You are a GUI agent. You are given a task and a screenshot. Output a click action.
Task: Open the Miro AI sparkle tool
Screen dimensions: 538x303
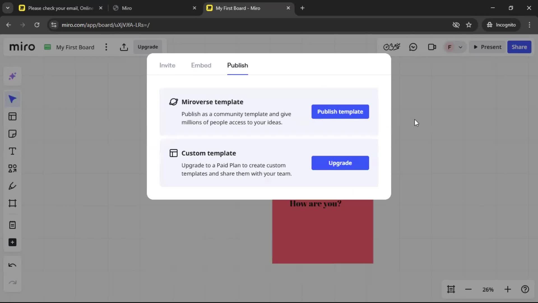pyautogui.click(x=12, y=76)
